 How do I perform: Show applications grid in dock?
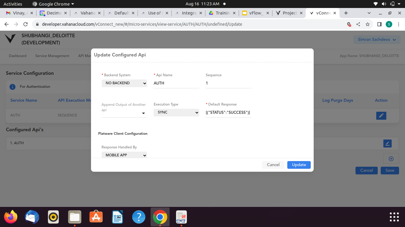[394, 217]
